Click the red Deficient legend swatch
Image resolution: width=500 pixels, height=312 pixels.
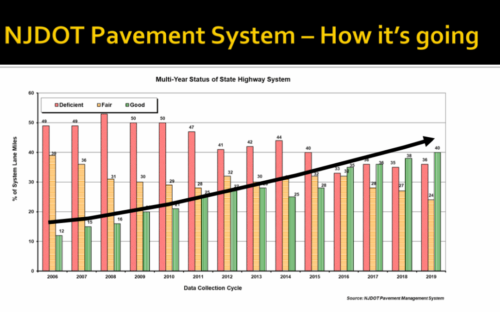56,105
